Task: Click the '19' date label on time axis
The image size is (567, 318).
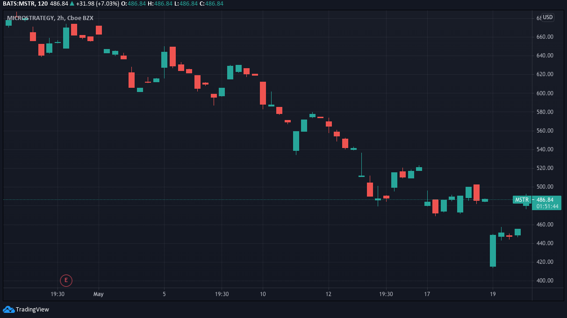Action: click(493, 294)
